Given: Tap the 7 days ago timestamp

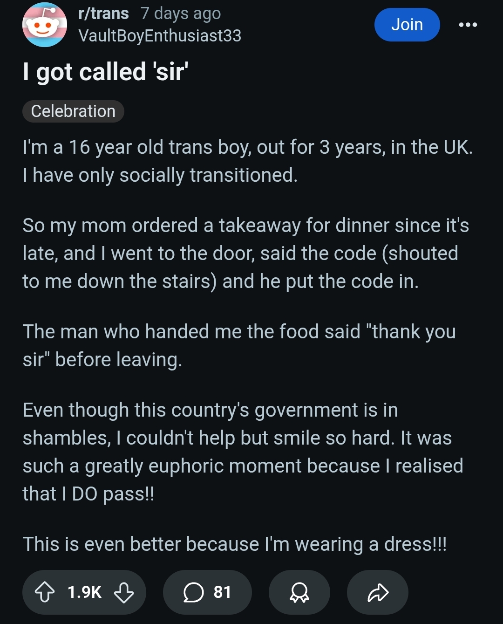Looking at the screenshot, I should click(181, 14).
